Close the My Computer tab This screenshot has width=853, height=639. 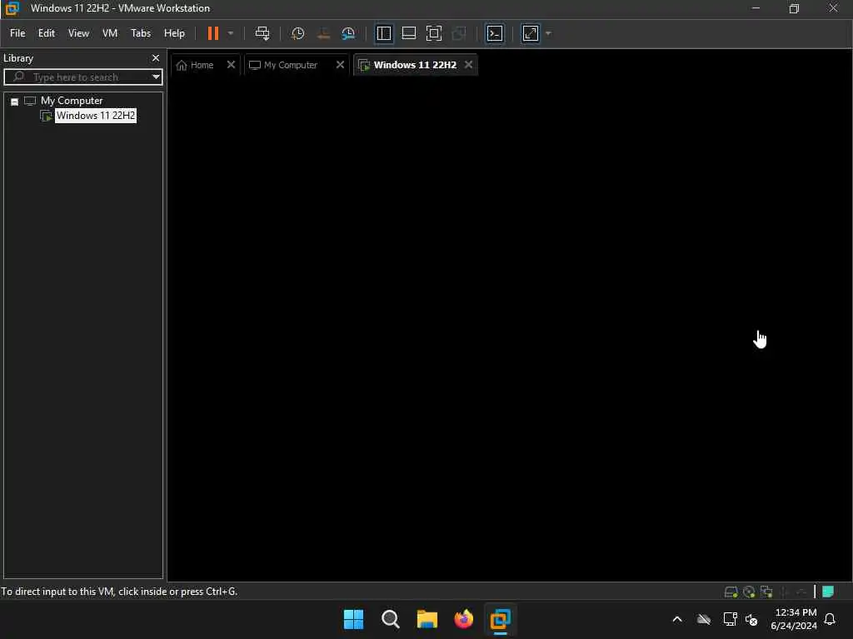coord(340,65)
